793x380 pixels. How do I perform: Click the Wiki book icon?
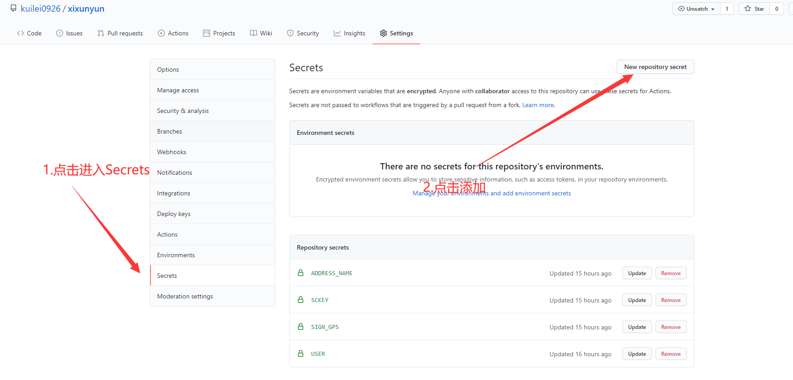tap(254, 33)
